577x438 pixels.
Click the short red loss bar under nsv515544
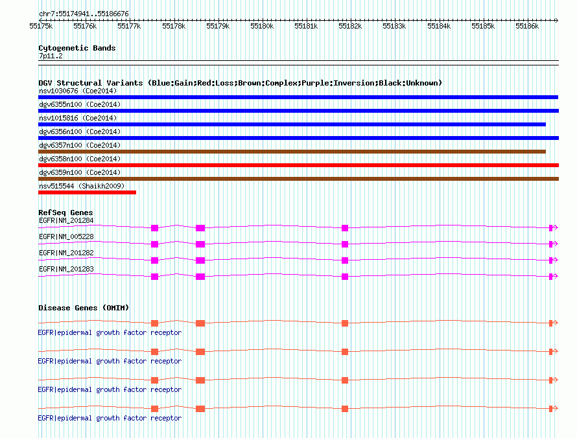[88, 192]
